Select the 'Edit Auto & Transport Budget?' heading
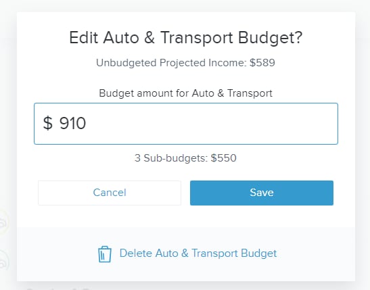The image size is (370, 290). click(186, 38)
